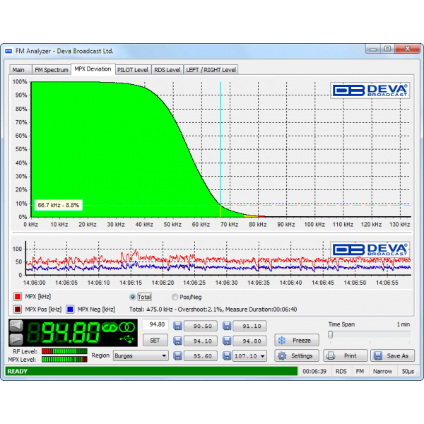Screen dimensions: 424x424
Task: Click the 50µs status bar entry
Action: point(408,371)
